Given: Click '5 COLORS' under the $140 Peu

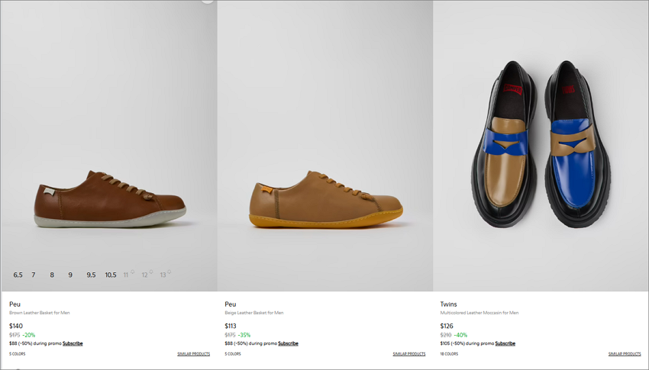Looking at the screenshot, I should tap(18, 354).
